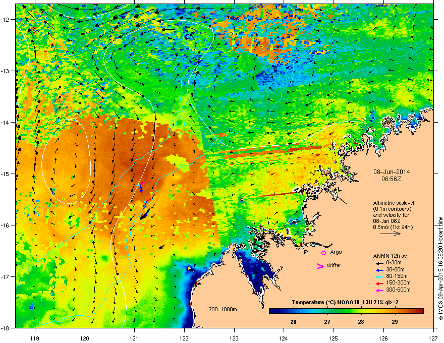This screenshot has width=444, height=343.
Task: Click the latitude axis label -14
Action: pyautogui.click(x=5, y=122)
